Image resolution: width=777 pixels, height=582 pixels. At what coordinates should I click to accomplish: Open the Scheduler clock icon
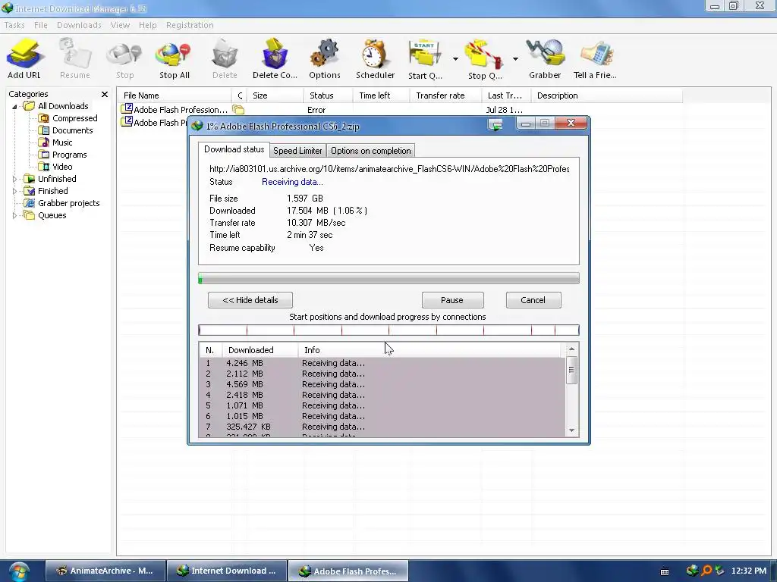click(x=375, y=59)
